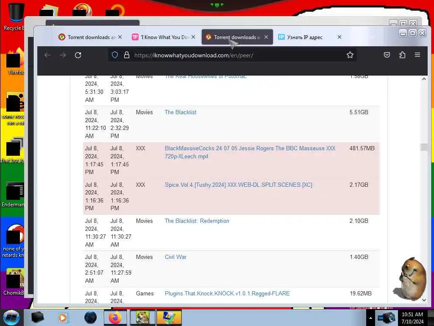Show hidden system tray icons

pos(370,318)
